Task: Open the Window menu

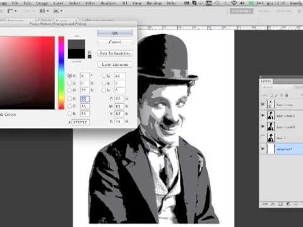Action: pos(154,3)
